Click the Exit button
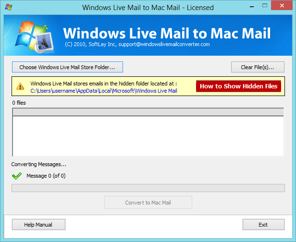This screenshot has height=242, width=296. (263, 224)
